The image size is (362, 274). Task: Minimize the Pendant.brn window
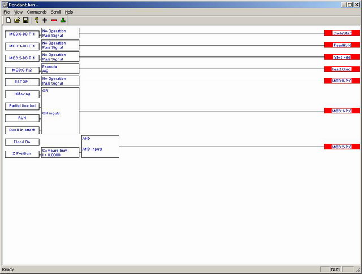(x=344, y=5)
